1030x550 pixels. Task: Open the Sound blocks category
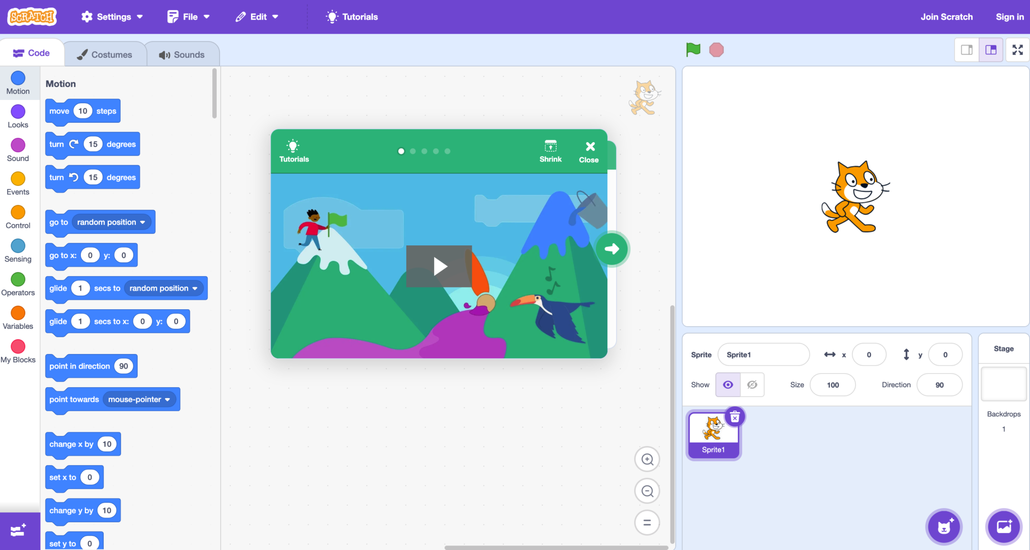(x=18, y=149)
